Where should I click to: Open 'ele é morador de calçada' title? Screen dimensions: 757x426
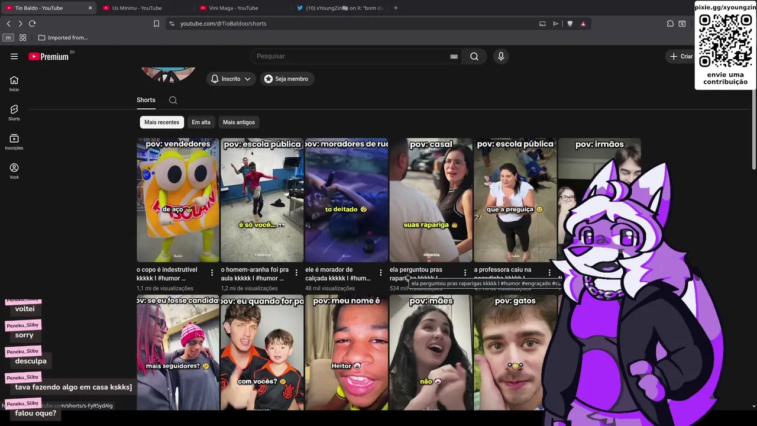click(338, 274)
